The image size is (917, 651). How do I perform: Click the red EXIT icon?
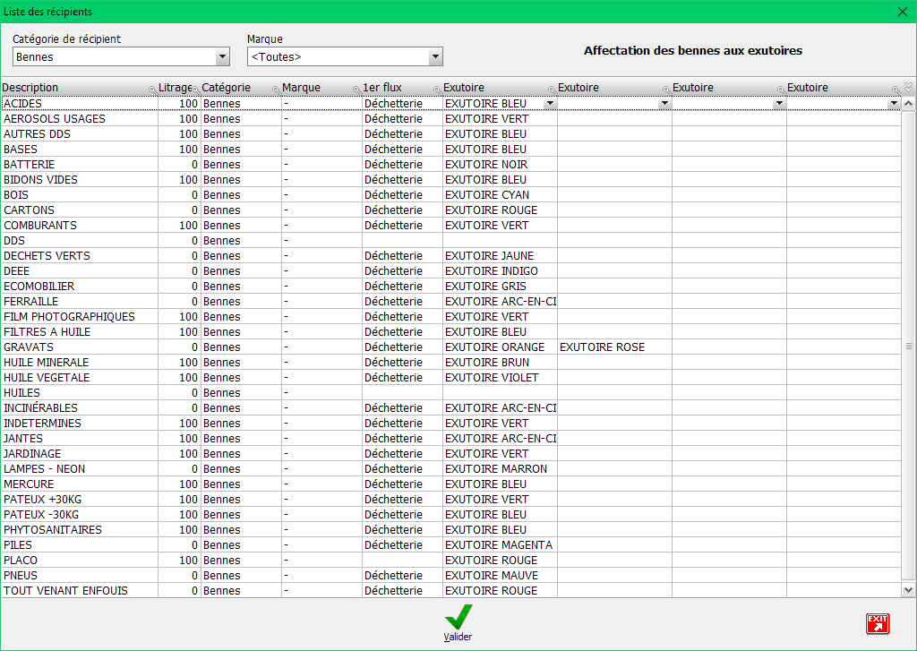pos(877,623)
